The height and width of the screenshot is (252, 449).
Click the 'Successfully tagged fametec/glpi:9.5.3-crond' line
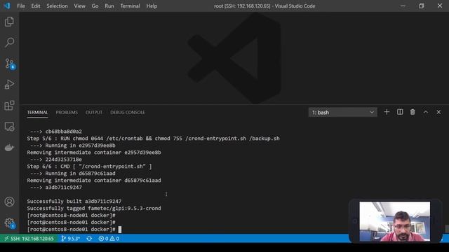(94, 209)
